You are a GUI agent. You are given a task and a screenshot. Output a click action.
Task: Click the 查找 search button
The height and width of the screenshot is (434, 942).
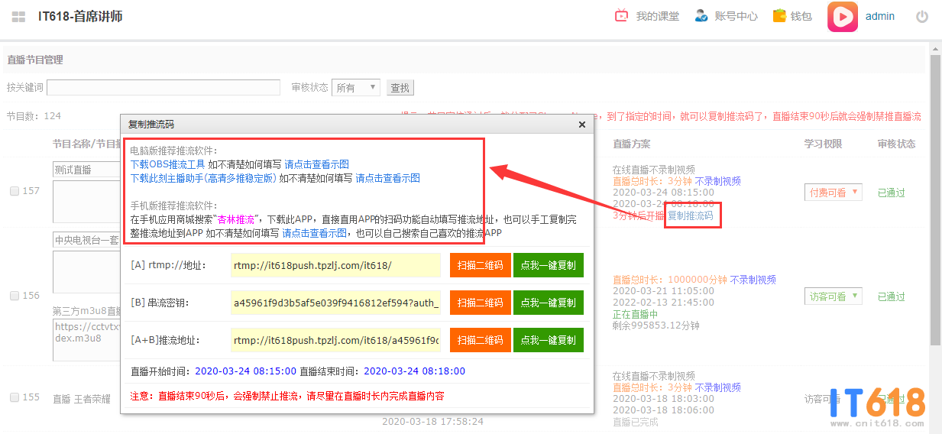pos(400,88)
